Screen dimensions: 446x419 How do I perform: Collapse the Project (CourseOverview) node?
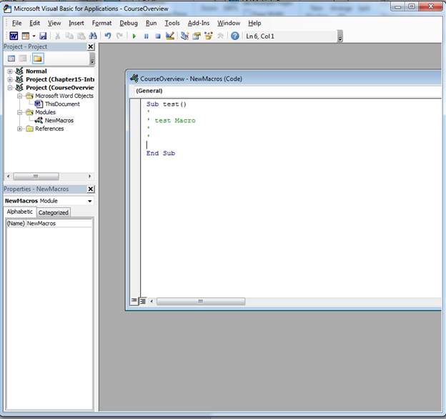coord(10,88)
